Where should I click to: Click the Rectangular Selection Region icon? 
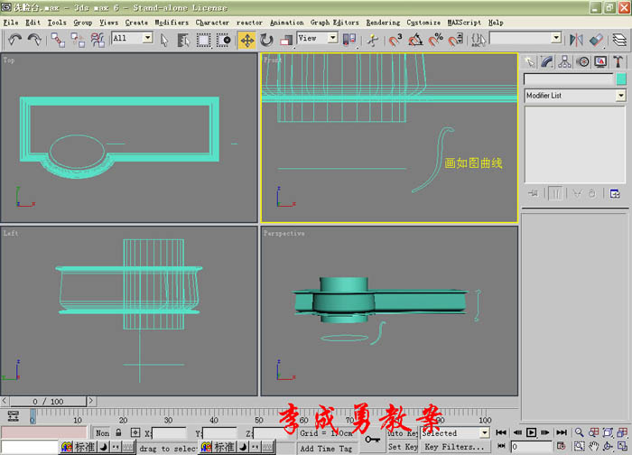click(x=203, y=40)
